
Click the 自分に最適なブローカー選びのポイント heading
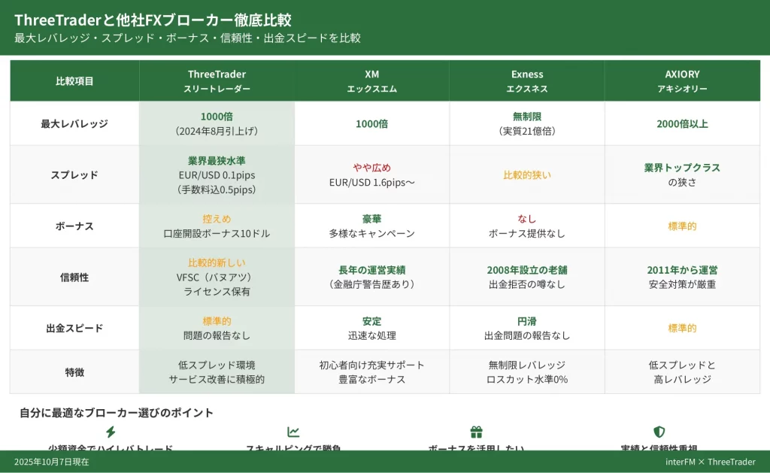click(x=117, y=413)
